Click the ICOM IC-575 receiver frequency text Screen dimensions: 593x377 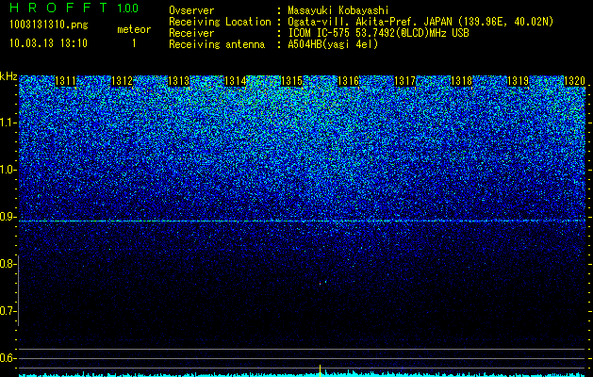[x=378, y=33]
